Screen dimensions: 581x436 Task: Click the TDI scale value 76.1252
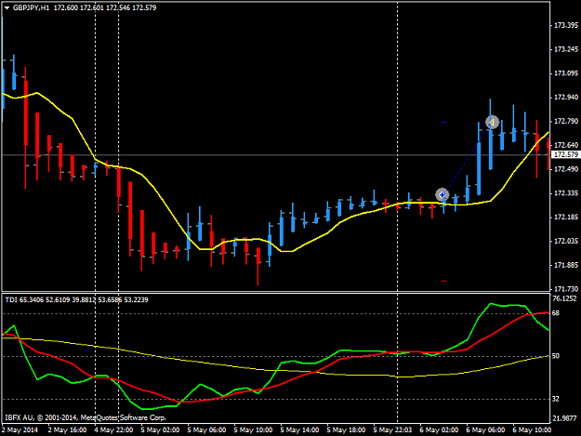tap(564, 298)
